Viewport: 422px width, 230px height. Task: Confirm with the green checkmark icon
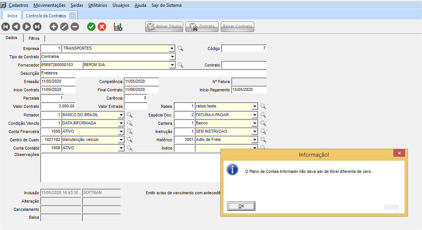click(x=91, y=27)
